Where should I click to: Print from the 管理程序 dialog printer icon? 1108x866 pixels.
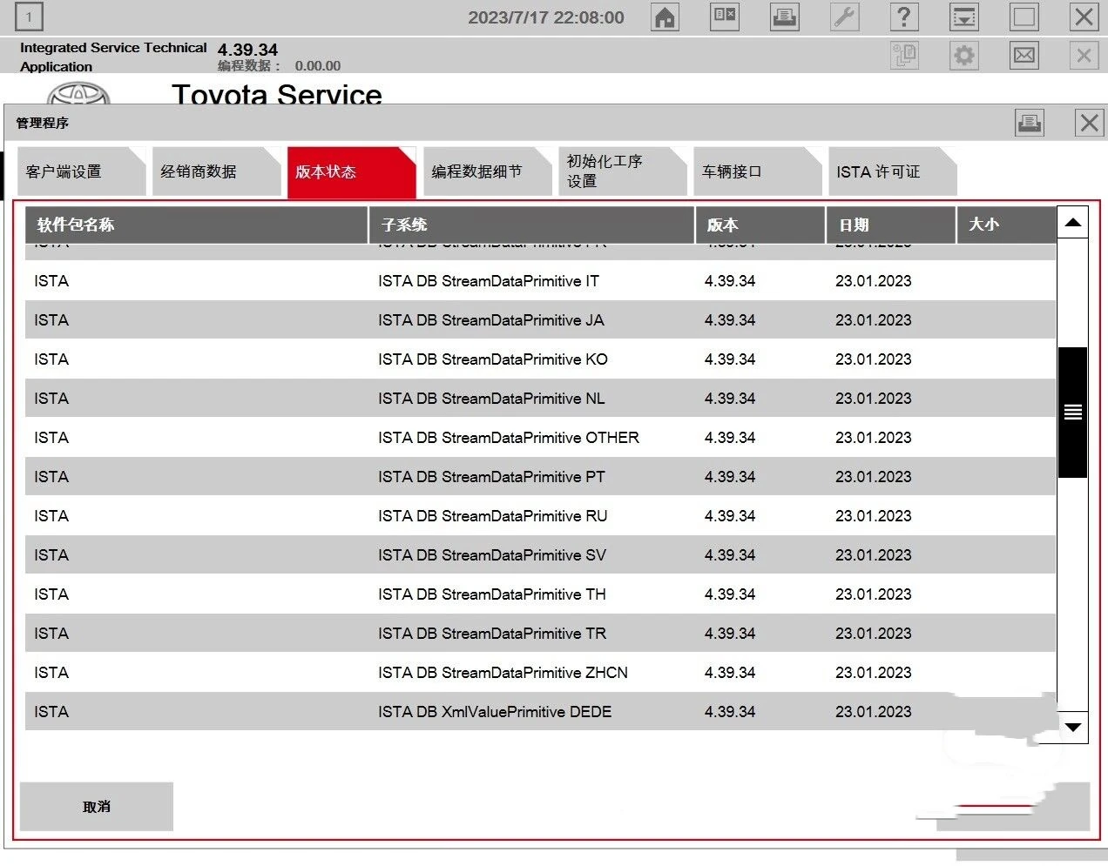tap(1030, 123)
